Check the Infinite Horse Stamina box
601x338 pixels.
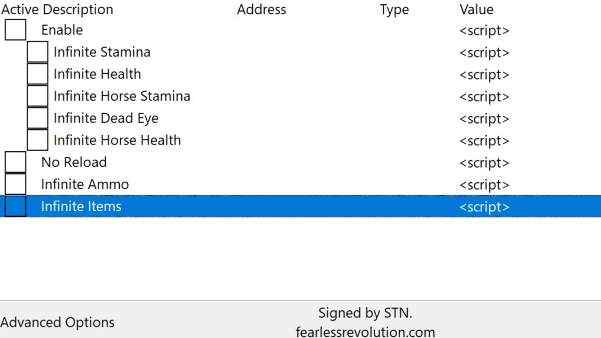[38, 96]
